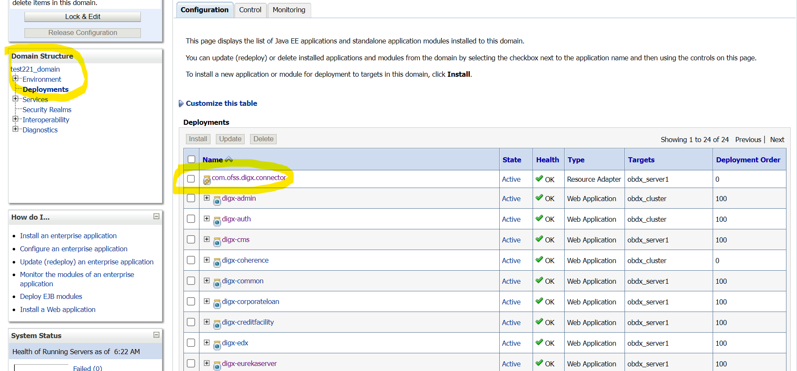
Task: Collapse the How do I panel
Action: [156, 216]
